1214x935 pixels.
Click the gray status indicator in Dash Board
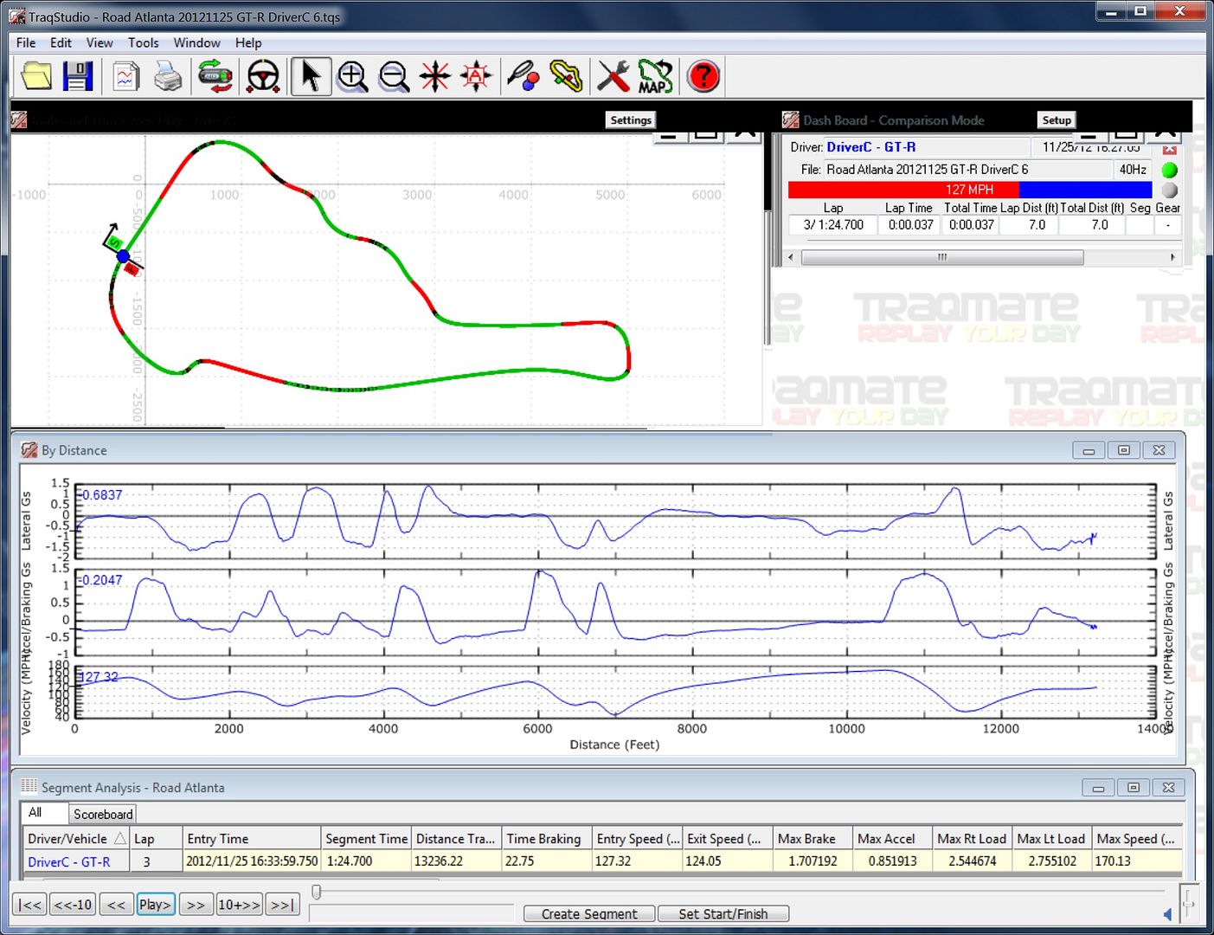click(x=1169, y=190)
